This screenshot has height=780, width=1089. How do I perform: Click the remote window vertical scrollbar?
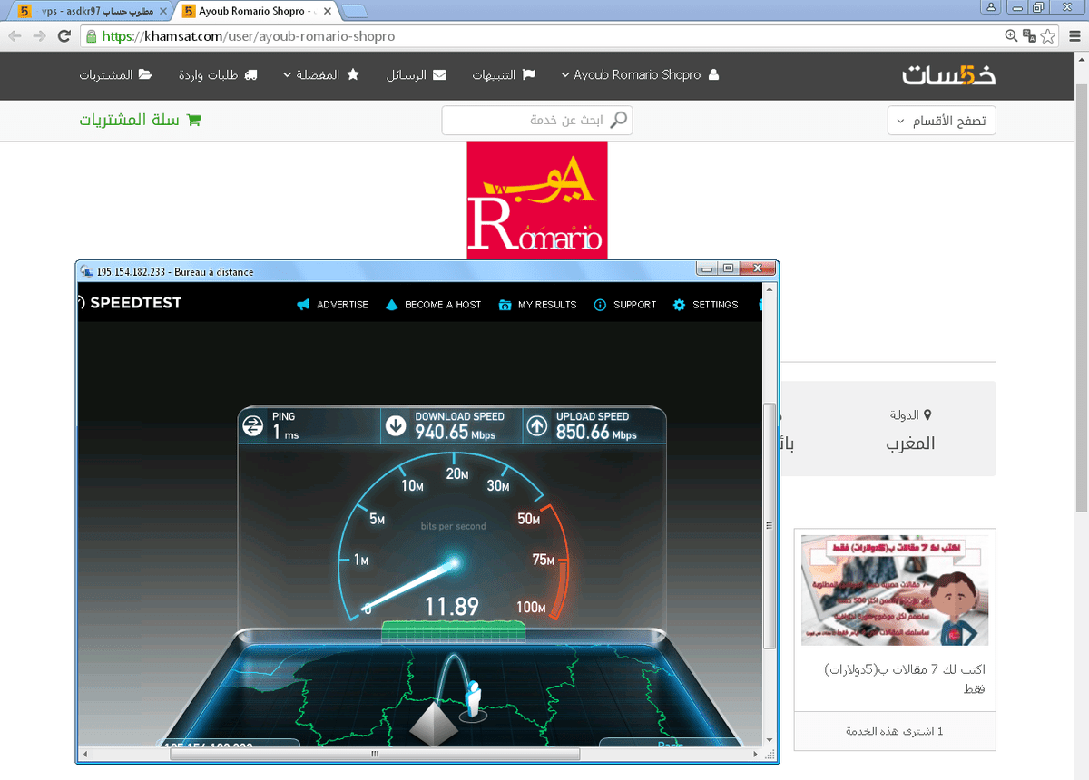770,526
